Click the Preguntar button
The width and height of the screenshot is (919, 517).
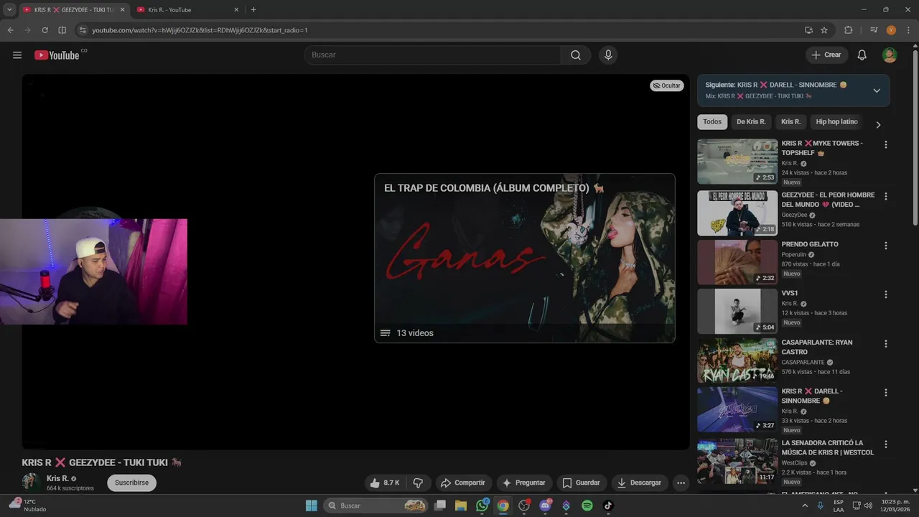click(523, 483)
